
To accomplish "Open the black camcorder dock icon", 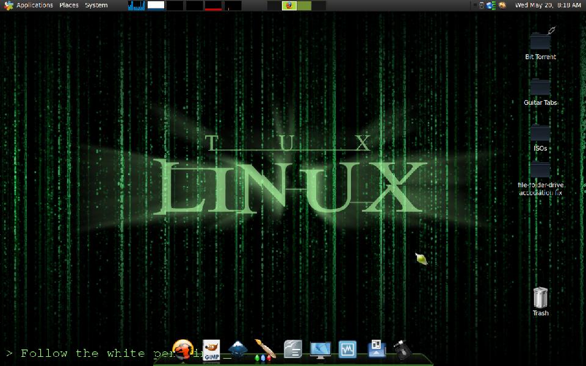I will 402,350.
